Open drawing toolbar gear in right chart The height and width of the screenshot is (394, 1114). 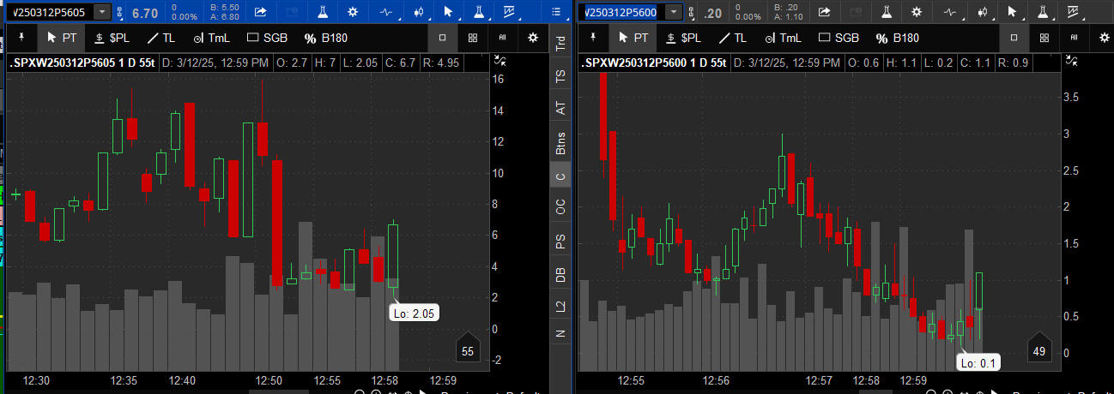click(x=1104, y=38)
